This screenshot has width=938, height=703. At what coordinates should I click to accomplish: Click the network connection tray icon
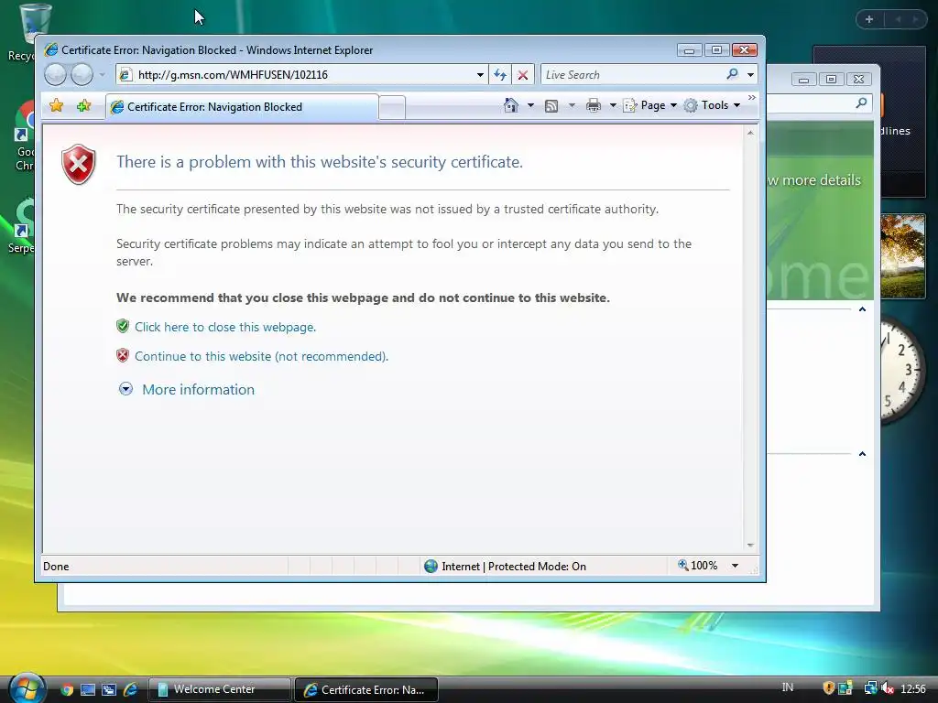[870, 688]
